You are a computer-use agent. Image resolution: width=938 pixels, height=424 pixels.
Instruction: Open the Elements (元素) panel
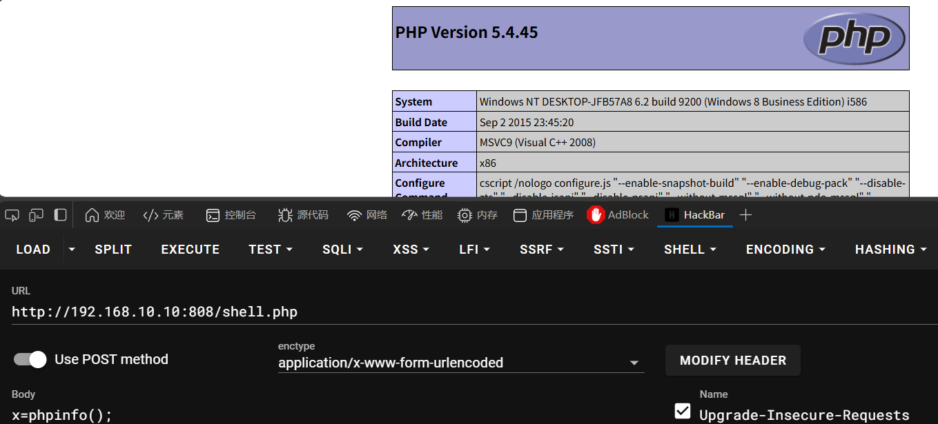point(163,215)
